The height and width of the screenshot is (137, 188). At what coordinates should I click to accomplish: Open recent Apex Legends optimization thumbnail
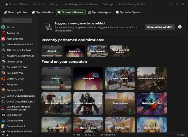click(97, 51)
